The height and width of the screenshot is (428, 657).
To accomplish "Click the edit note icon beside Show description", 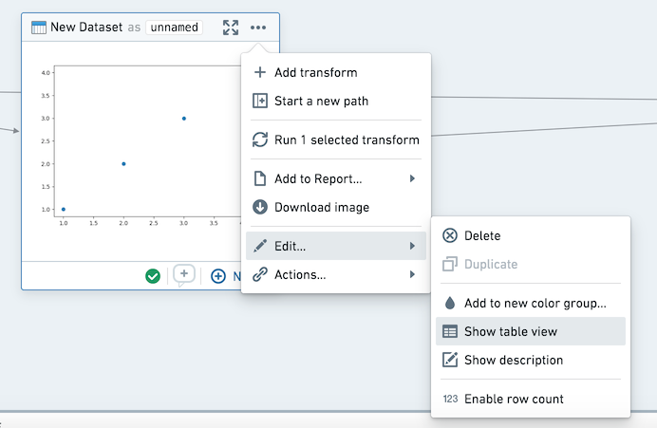I will (450, 360).
